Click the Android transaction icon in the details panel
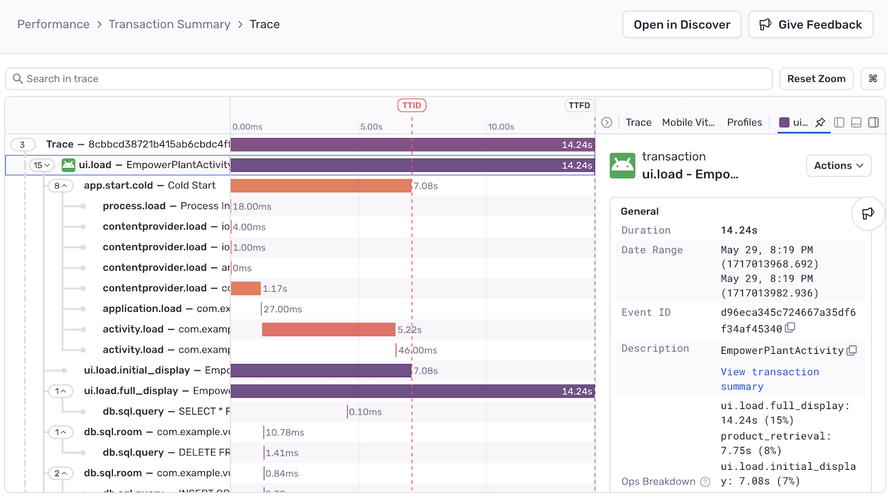The height and width of the screenshot is (499, 888). (x=622, y=165)
